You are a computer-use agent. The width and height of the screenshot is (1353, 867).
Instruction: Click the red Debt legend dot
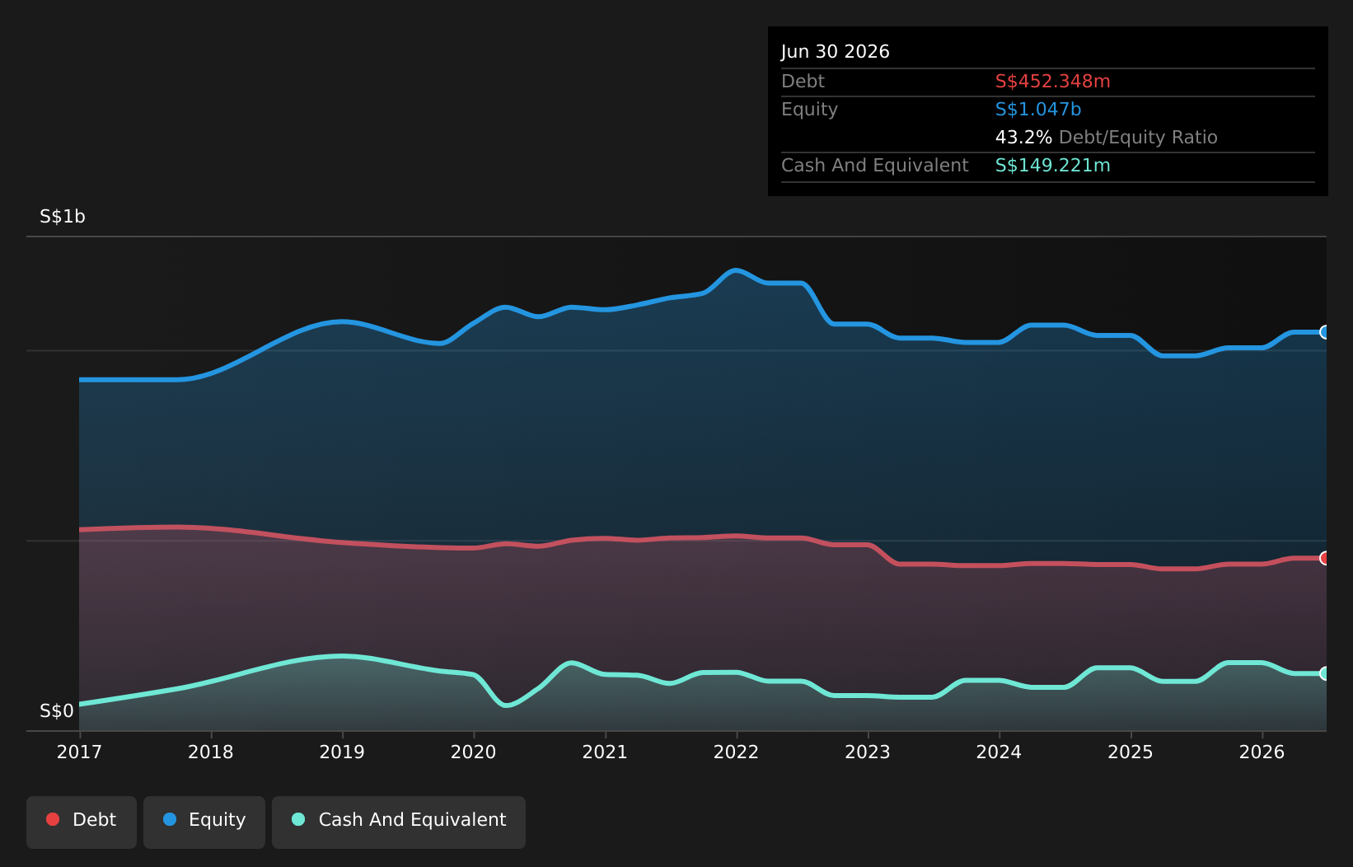[53, 819]
